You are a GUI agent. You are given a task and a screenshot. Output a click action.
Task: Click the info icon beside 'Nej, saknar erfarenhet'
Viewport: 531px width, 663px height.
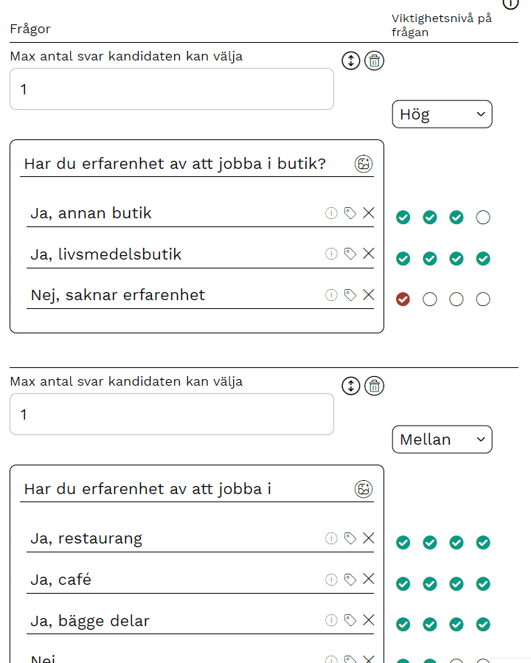[330, 294]
